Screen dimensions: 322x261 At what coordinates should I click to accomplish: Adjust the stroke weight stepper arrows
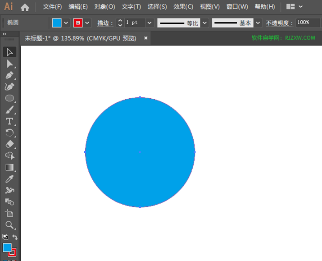(x=120, y=23)
